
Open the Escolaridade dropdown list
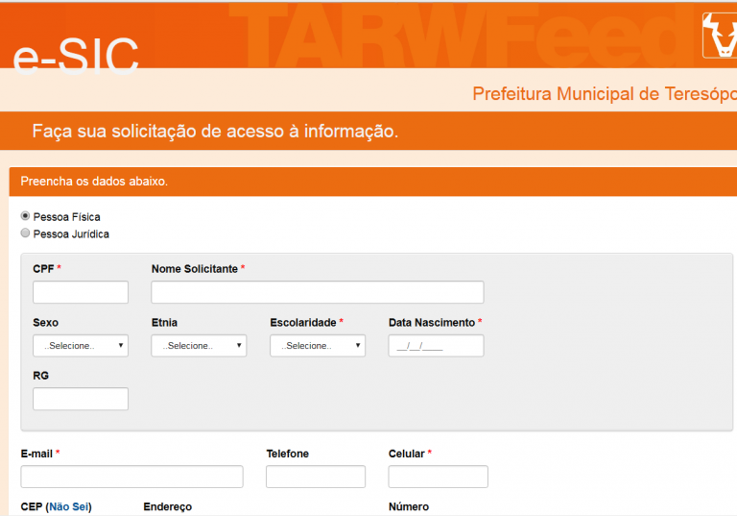coord(318,345)
